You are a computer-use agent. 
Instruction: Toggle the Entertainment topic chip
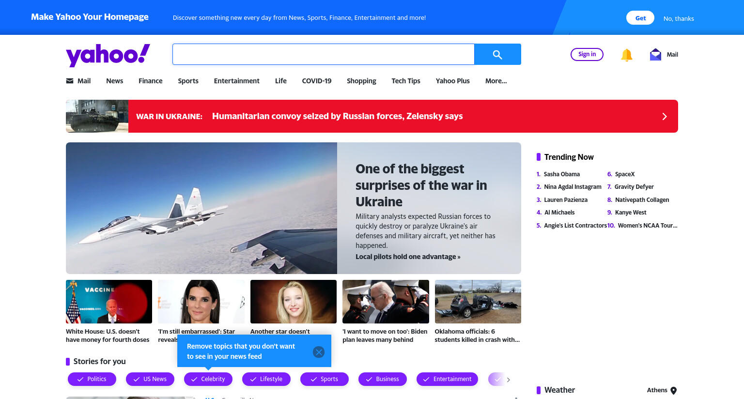pos(447,379)
